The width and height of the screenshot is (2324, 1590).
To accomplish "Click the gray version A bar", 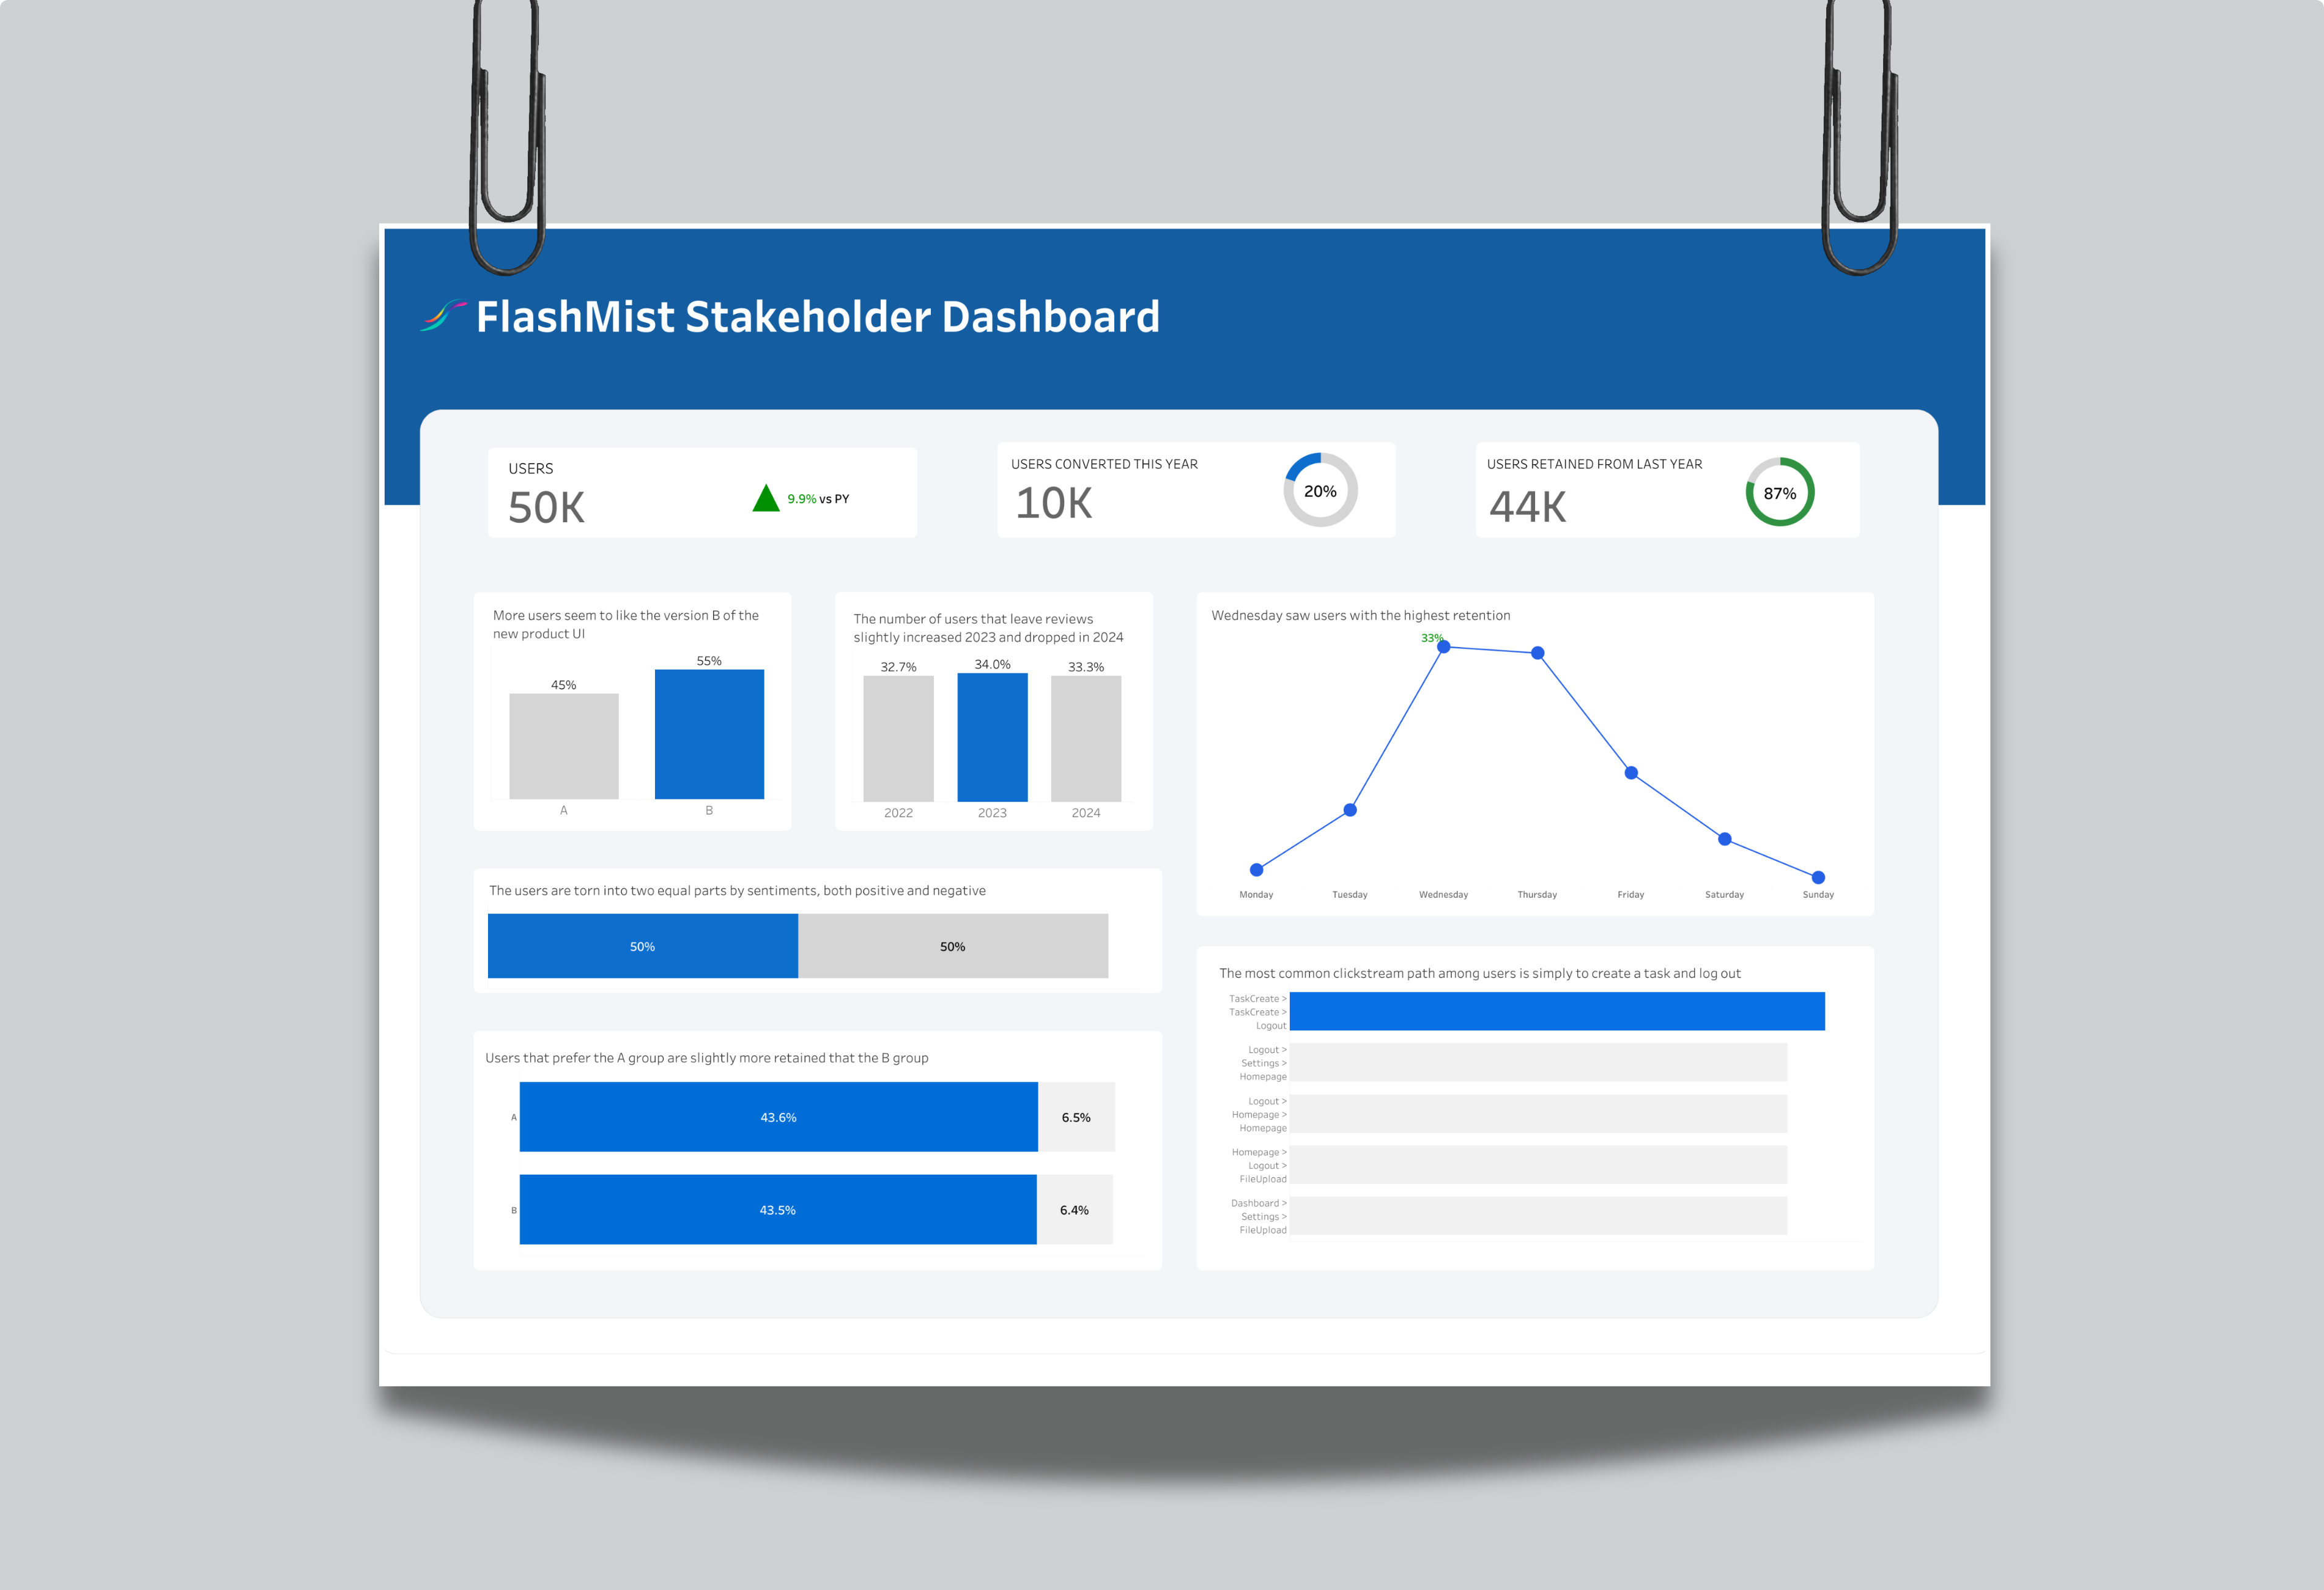I will [x=564, y=746].
